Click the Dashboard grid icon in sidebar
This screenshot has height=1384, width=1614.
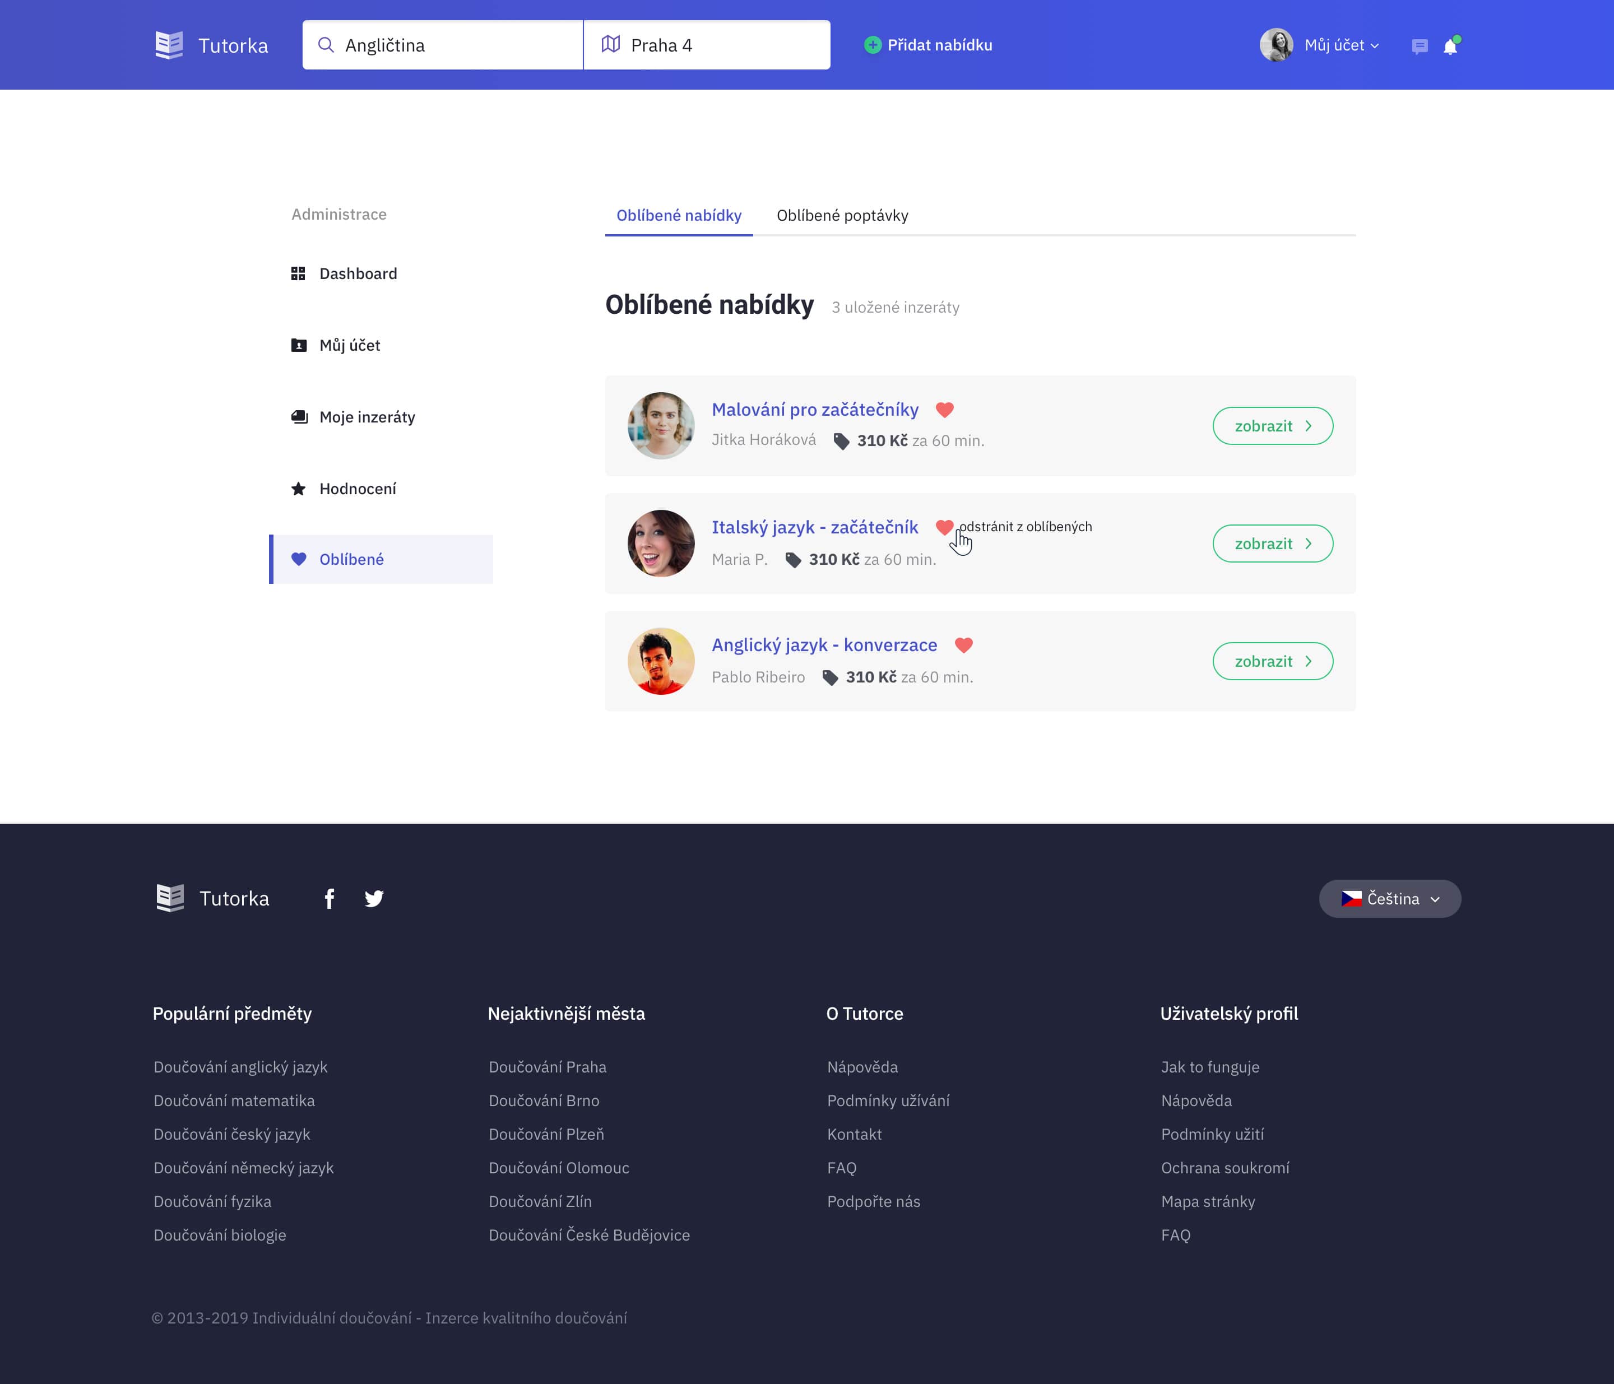coord(298,273)
